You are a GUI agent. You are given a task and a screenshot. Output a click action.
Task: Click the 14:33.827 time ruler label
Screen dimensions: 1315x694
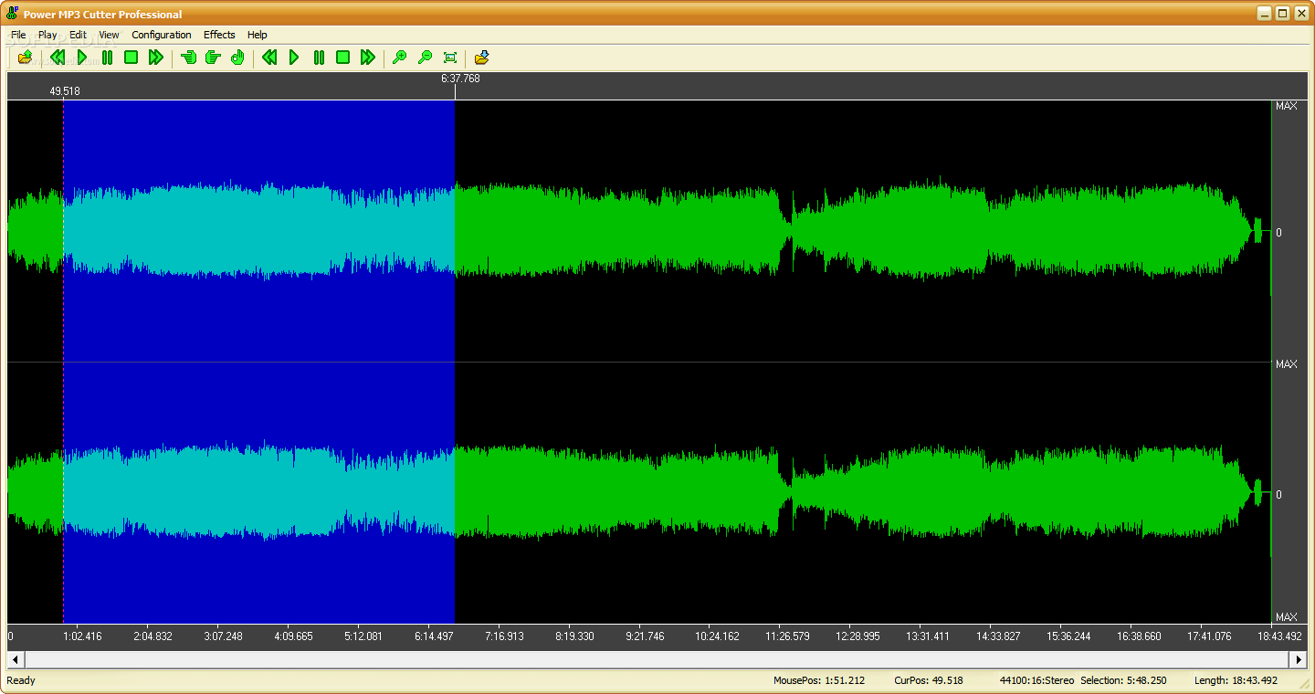point(998,636)
